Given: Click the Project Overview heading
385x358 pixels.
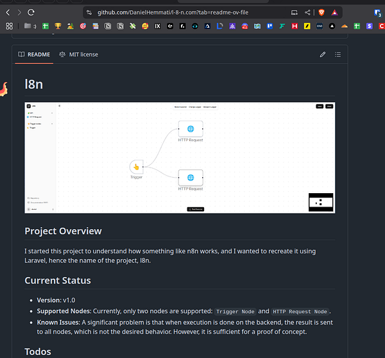Looking at the screenshot, I should point(63,231).
